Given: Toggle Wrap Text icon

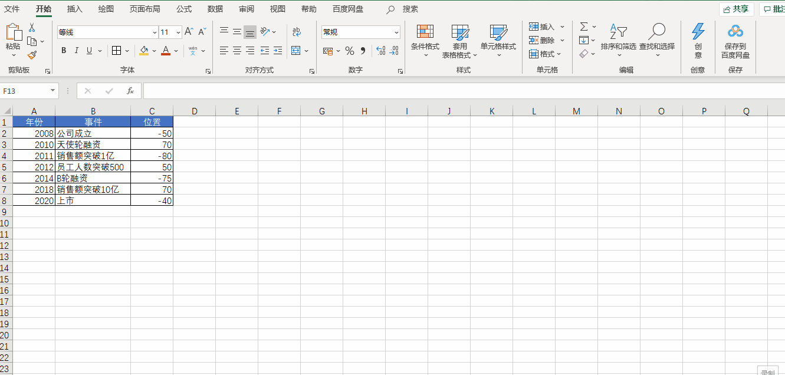Looking at the screenshot, I should click(297, 32).
